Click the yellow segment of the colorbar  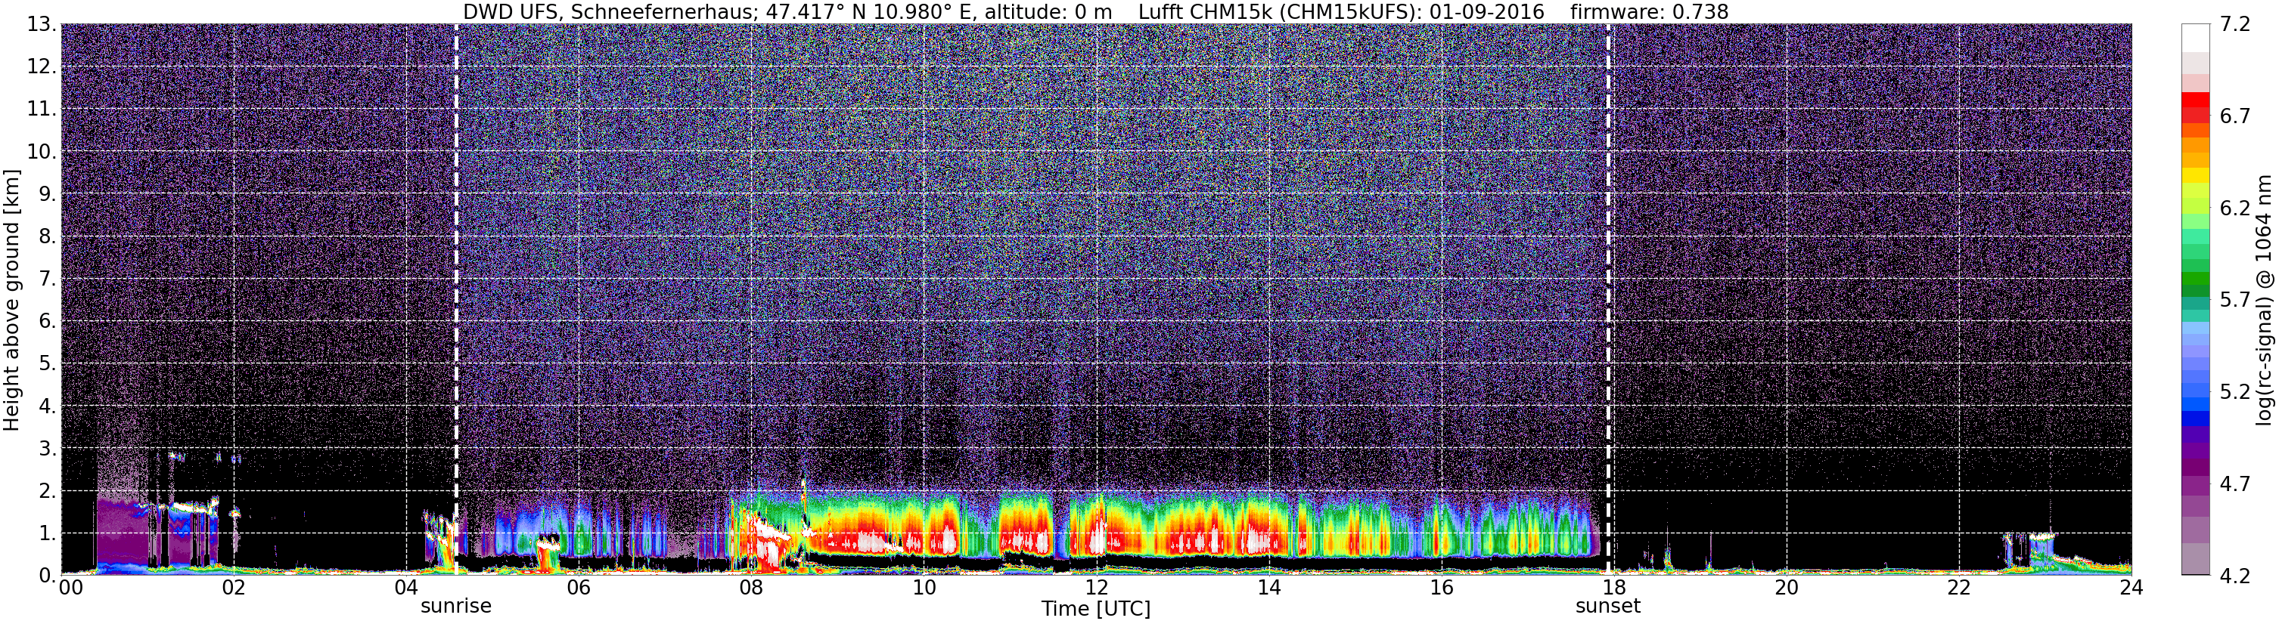pyautogui.click(x=2196, y=175)
